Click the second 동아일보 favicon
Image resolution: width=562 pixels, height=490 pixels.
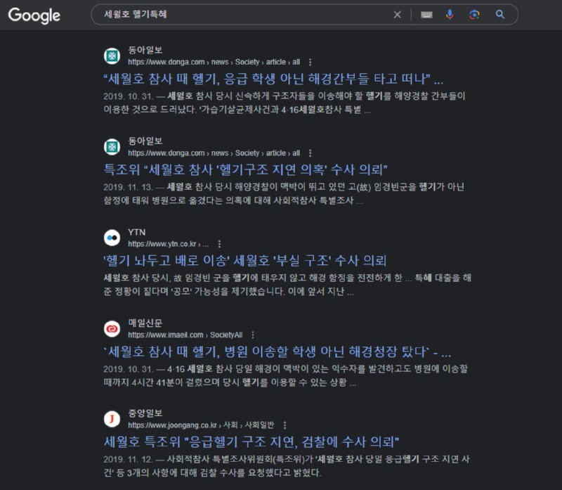coord(112,147)
